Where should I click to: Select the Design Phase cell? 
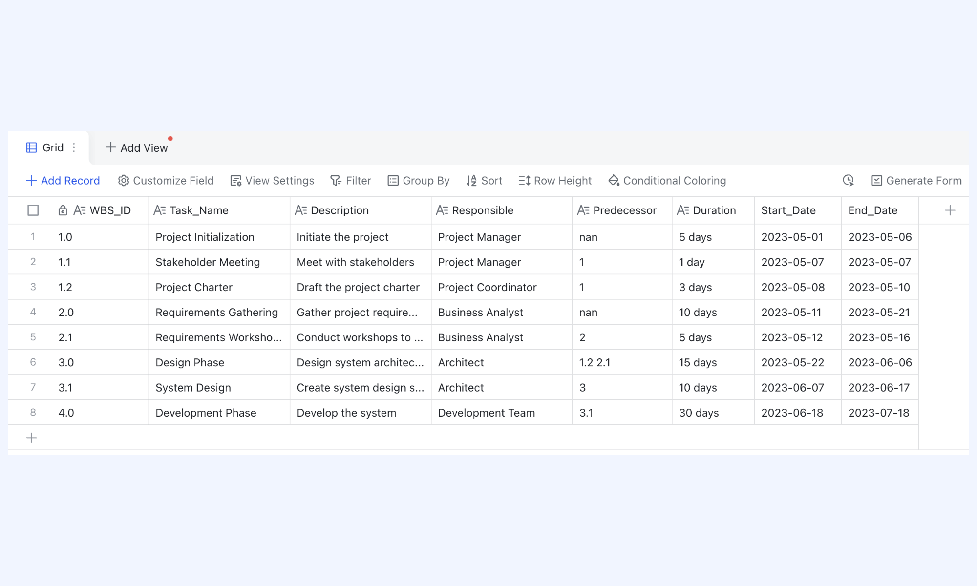[x=219, y=362]
